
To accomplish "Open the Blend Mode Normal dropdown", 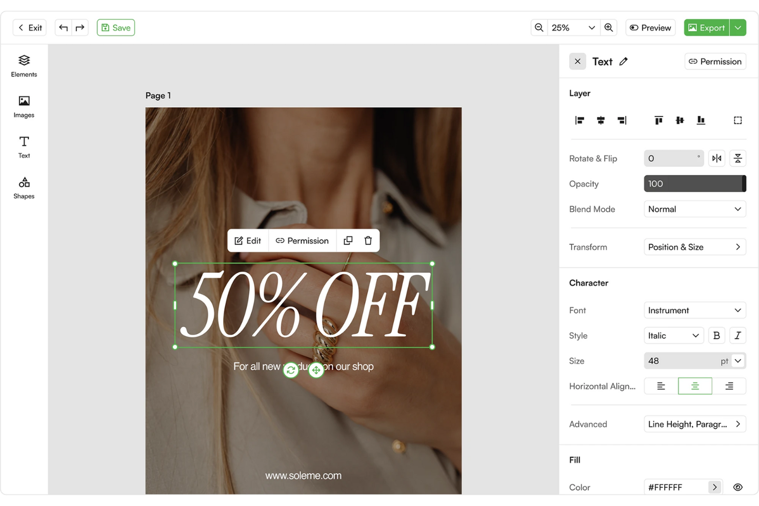I will (695, 209).
